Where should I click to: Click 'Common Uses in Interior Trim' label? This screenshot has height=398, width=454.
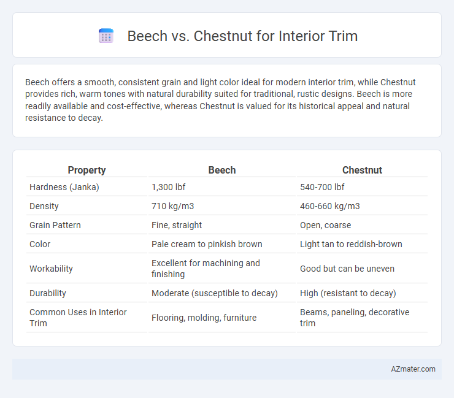coord(78,318)
